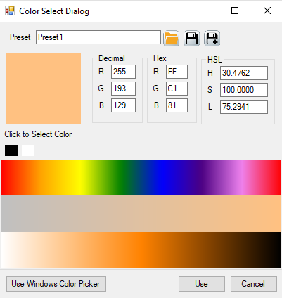Select the white color swatch

pyautogui.click(x=28, y=150)
